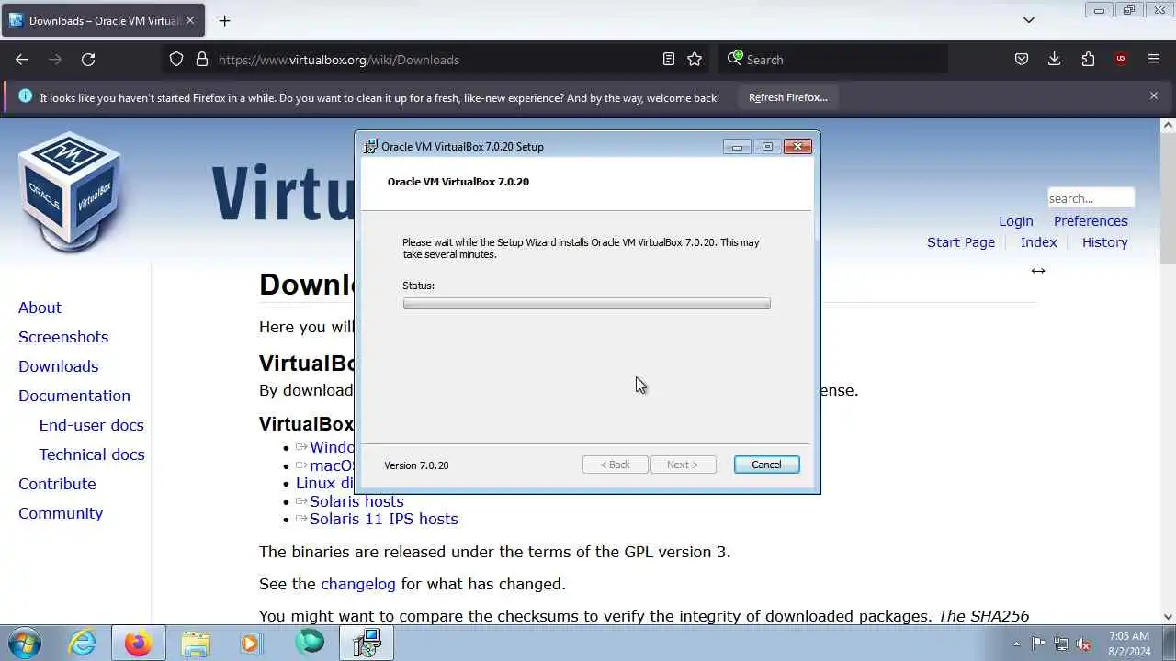Click the page width toggle arrow icon
The width and height of the screenshot is (1176, 661).
(x=1038, y=271)
